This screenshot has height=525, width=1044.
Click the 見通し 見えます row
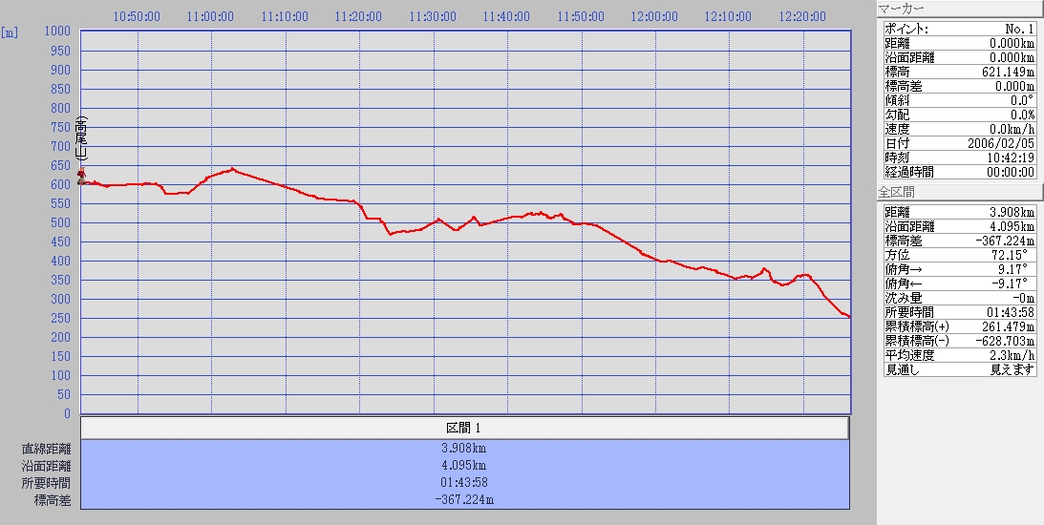pos(959,369)
